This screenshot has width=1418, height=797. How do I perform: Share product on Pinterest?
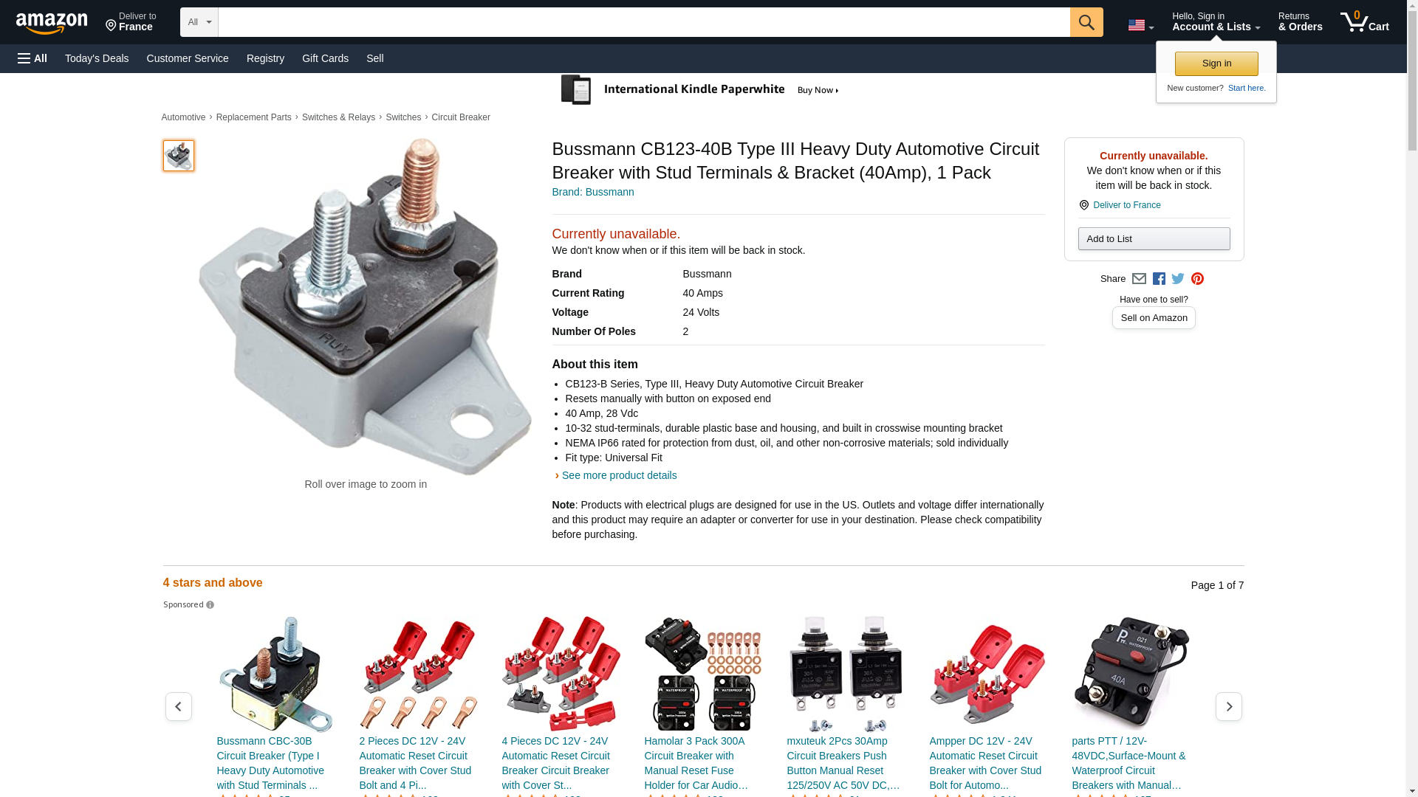click(1197, 279)
